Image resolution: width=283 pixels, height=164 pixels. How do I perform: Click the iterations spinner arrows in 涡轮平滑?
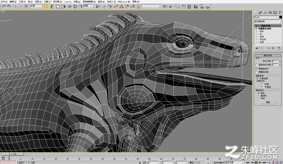pos(280,61)
